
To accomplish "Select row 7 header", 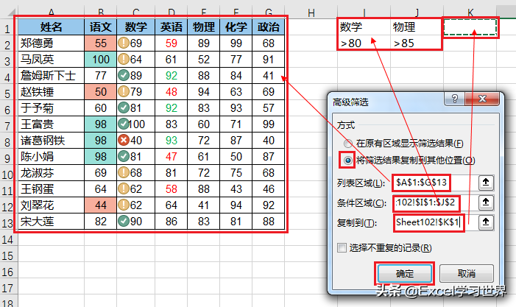I will coord(9,126).
